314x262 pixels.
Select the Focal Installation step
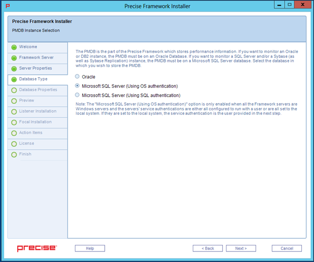click(38, 122)
